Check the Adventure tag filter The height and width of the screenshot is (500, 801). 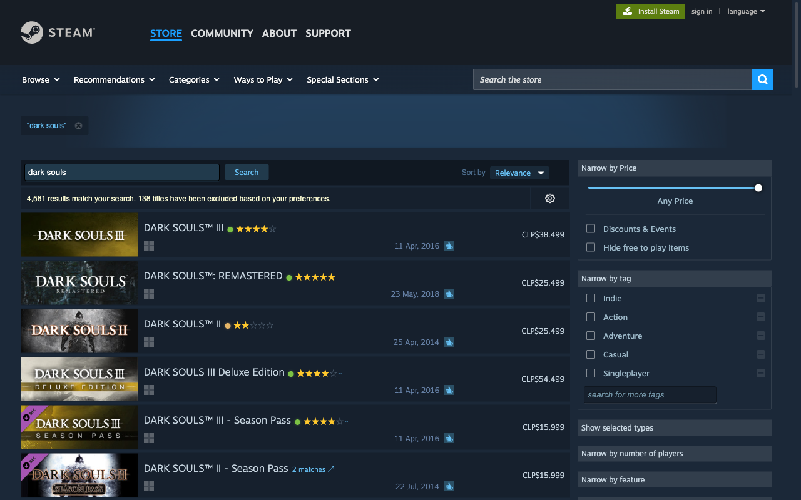click(x=591, y=336)
